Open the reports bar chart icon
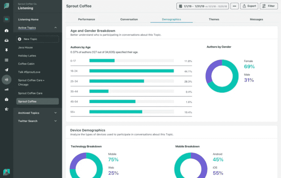This screenshot has height=178, width=281. click(x=6, y=89)
